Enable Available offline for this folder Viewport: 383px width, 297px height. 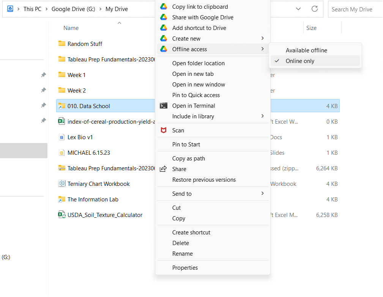click(x=306, y=50)
